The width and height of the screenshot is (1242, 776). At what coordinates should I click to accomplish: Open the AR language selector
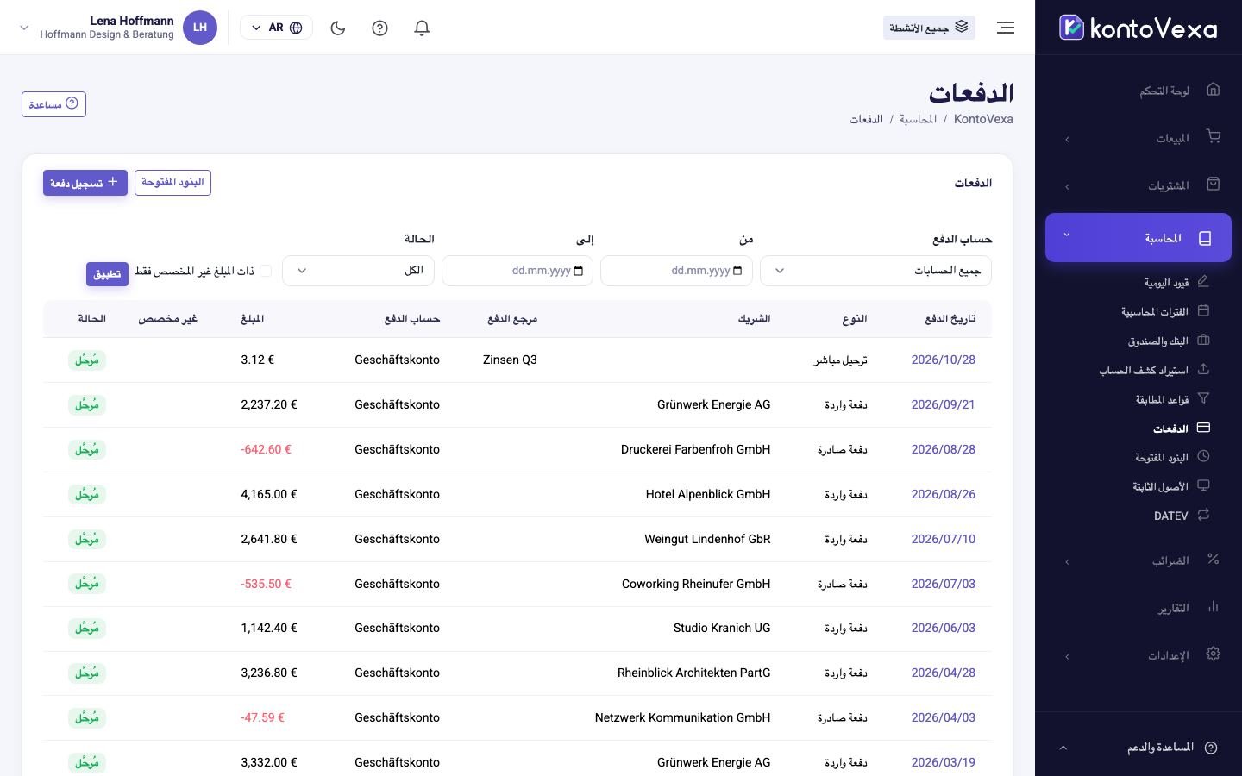click(276, 28)
